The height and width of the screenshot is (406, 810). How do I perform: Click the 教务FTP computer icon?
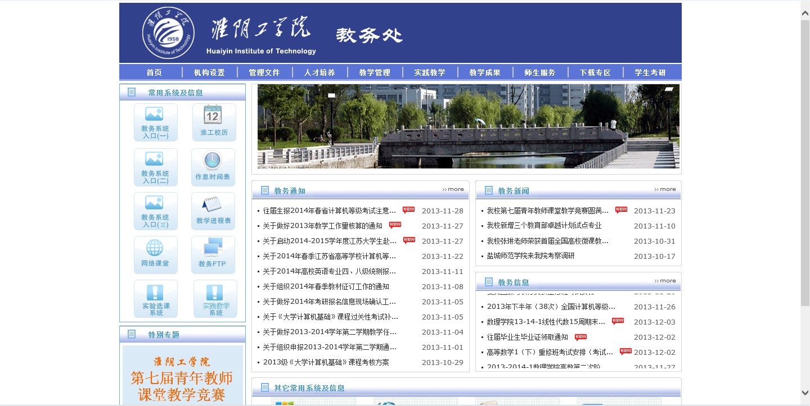[213, 254]
